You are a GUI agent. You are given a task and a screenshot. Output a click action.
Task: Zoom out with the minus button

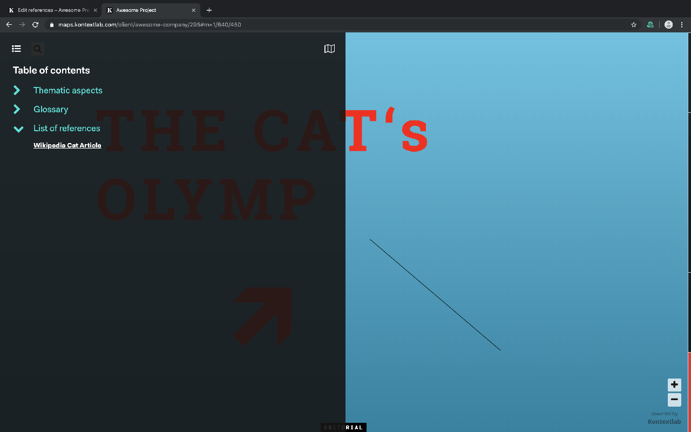click(x=674, y=400)
